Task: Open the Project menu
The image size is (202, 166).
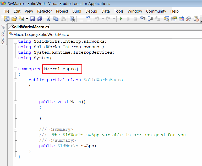Action: [x=62, y=11]
